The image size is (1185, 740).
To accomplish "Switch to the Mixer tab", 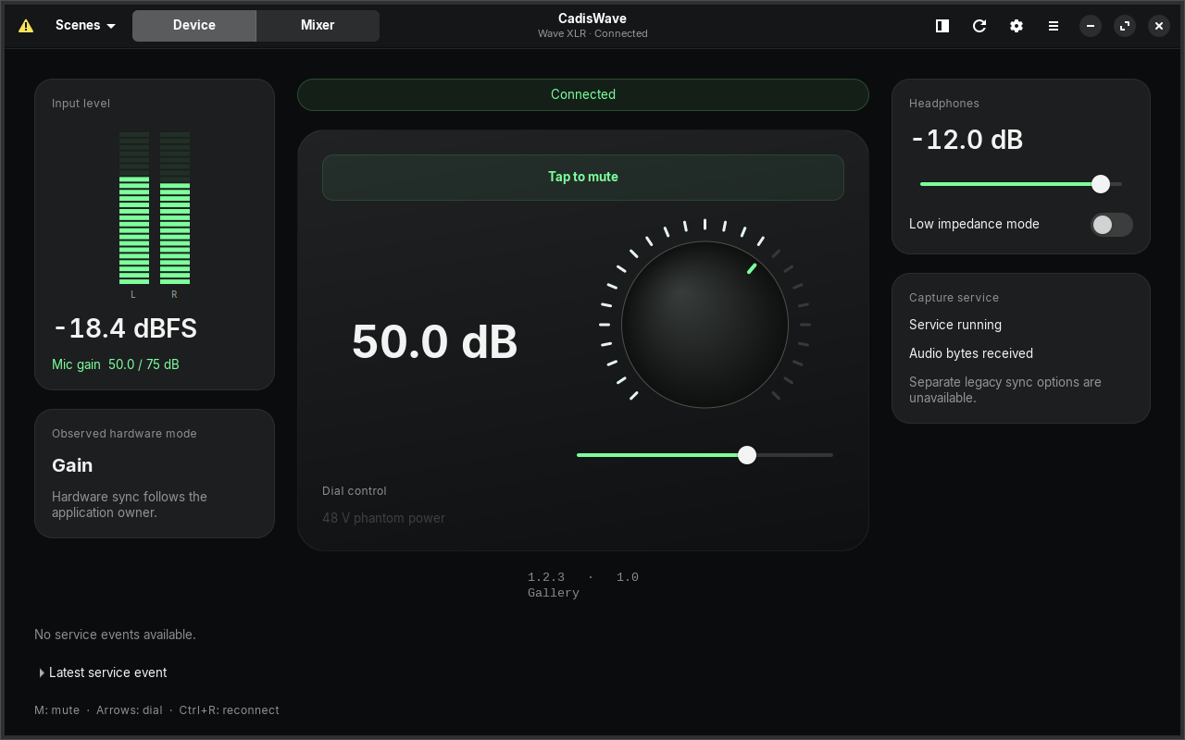I will (318, 26).
